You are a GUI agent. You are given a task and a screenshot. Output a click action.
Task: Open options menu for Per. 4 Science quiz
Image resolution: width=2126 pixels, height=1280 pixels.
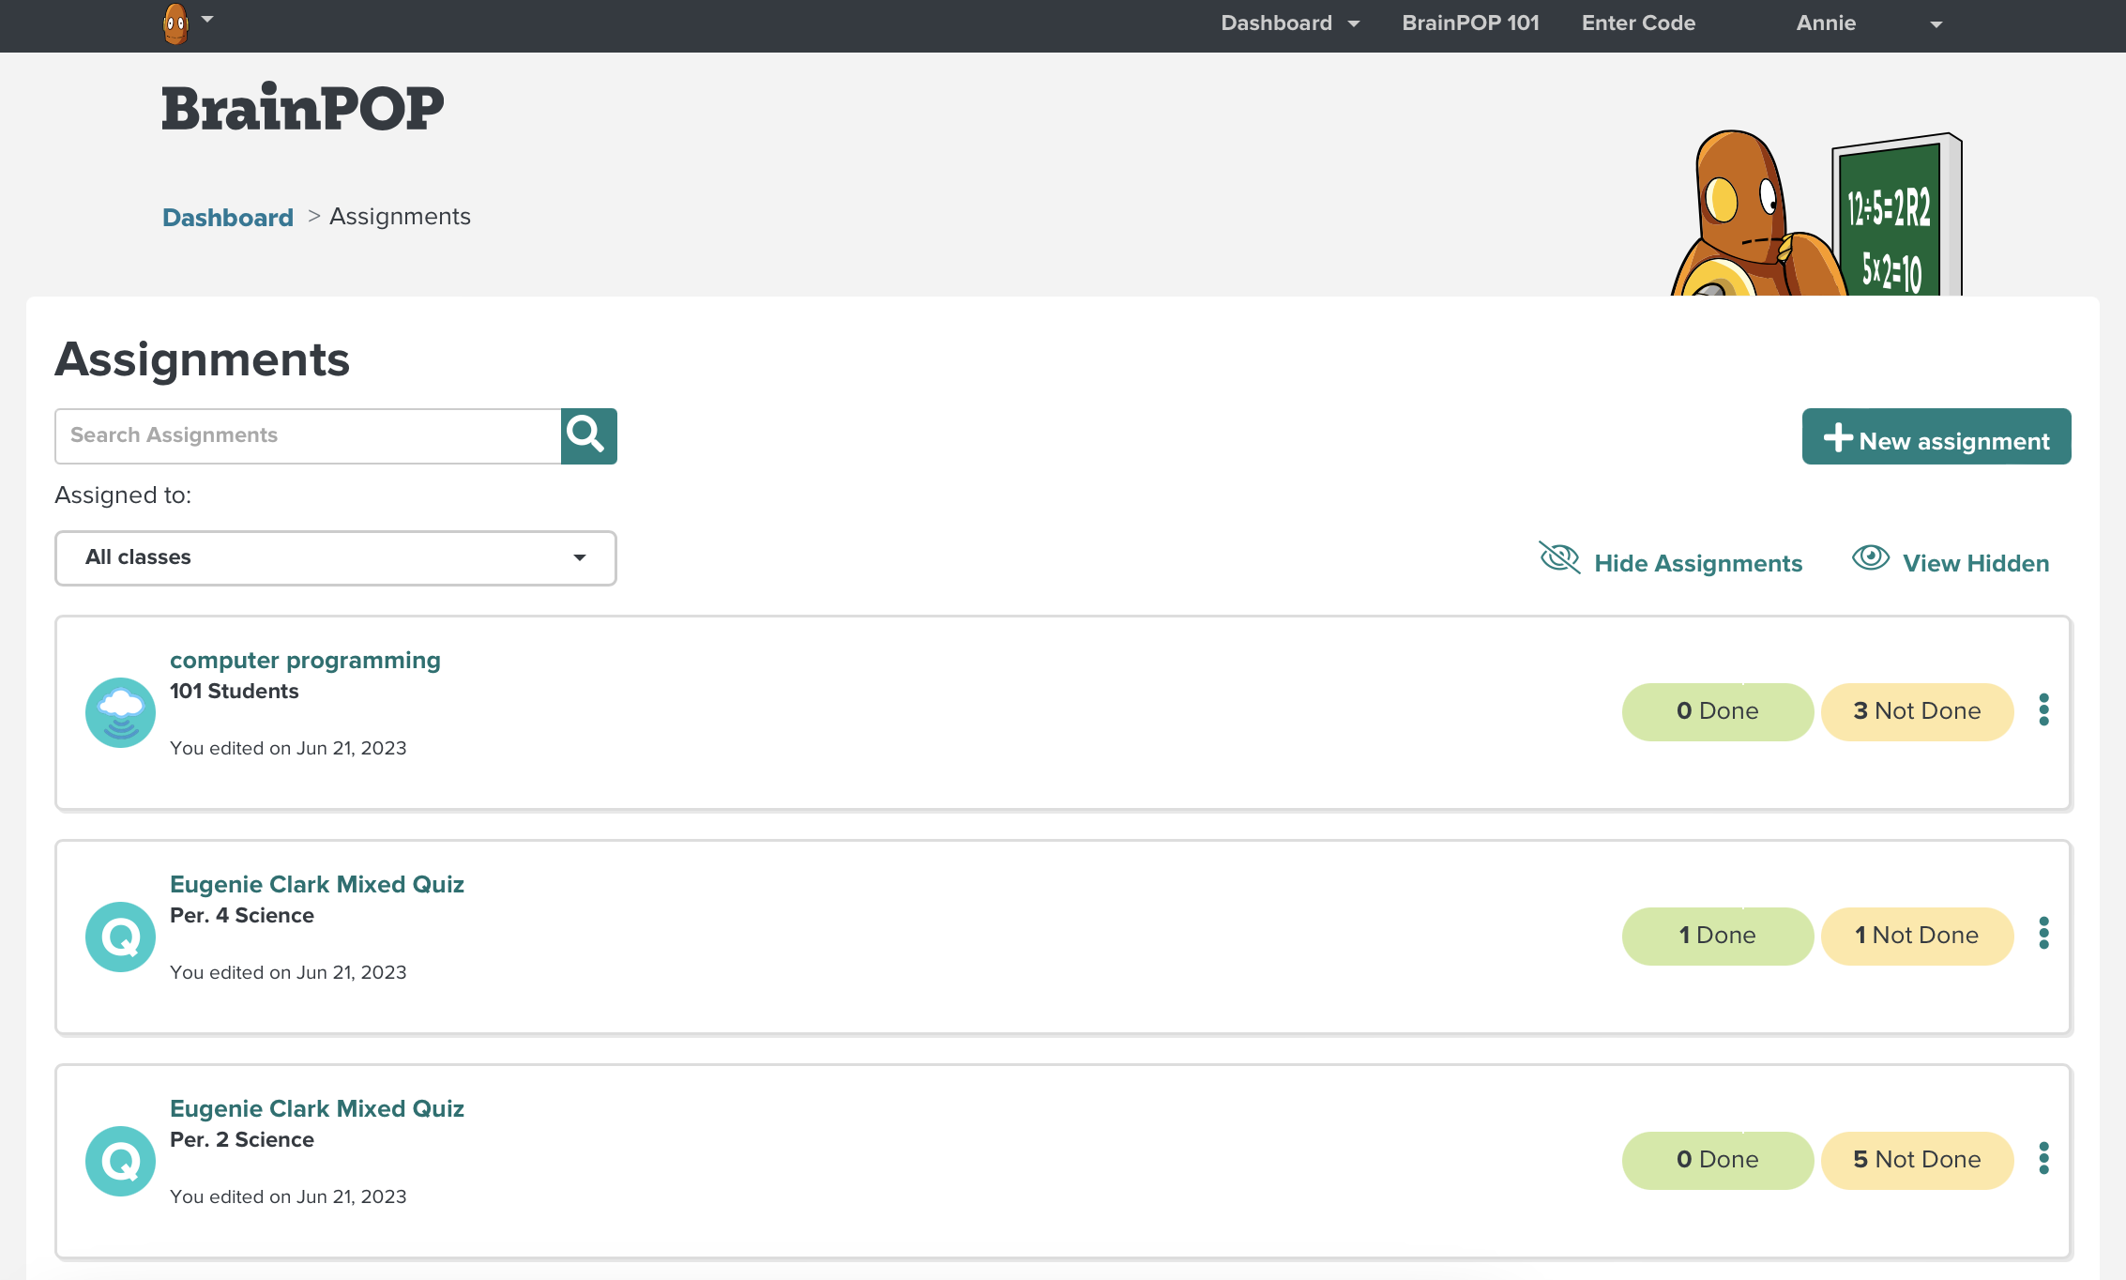[2043, 934]
